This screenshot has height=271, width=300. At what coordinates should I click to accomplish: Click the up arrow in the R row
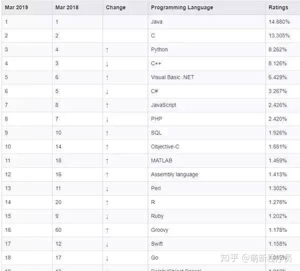(x=107, y=202)
